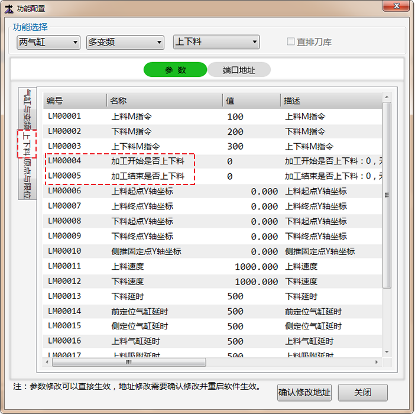Click the vertical scrollbar up arrow
This screenshot has height=414, width=415.
click(x=387, y=97)
